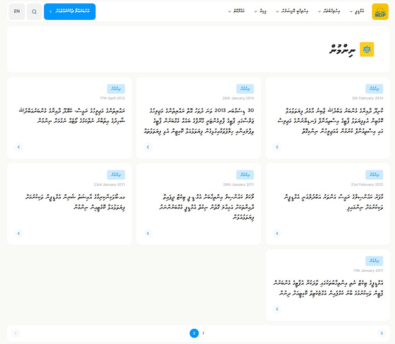Open the search magnifier icon

click(34, 11)
